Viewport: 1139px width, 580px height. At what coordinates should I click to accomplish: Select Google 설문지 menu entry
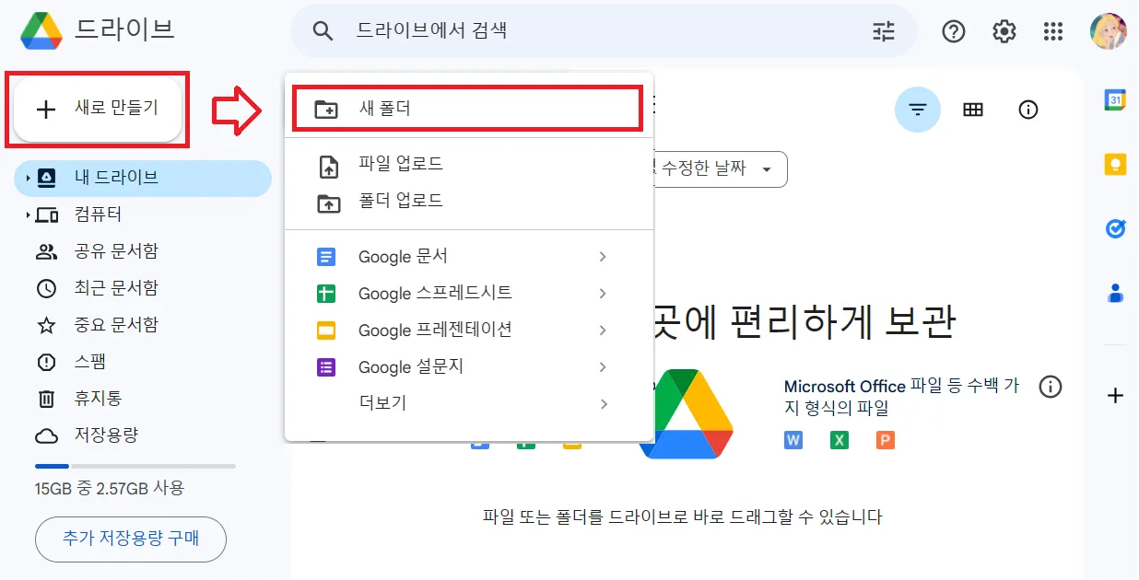pos(469,367)
